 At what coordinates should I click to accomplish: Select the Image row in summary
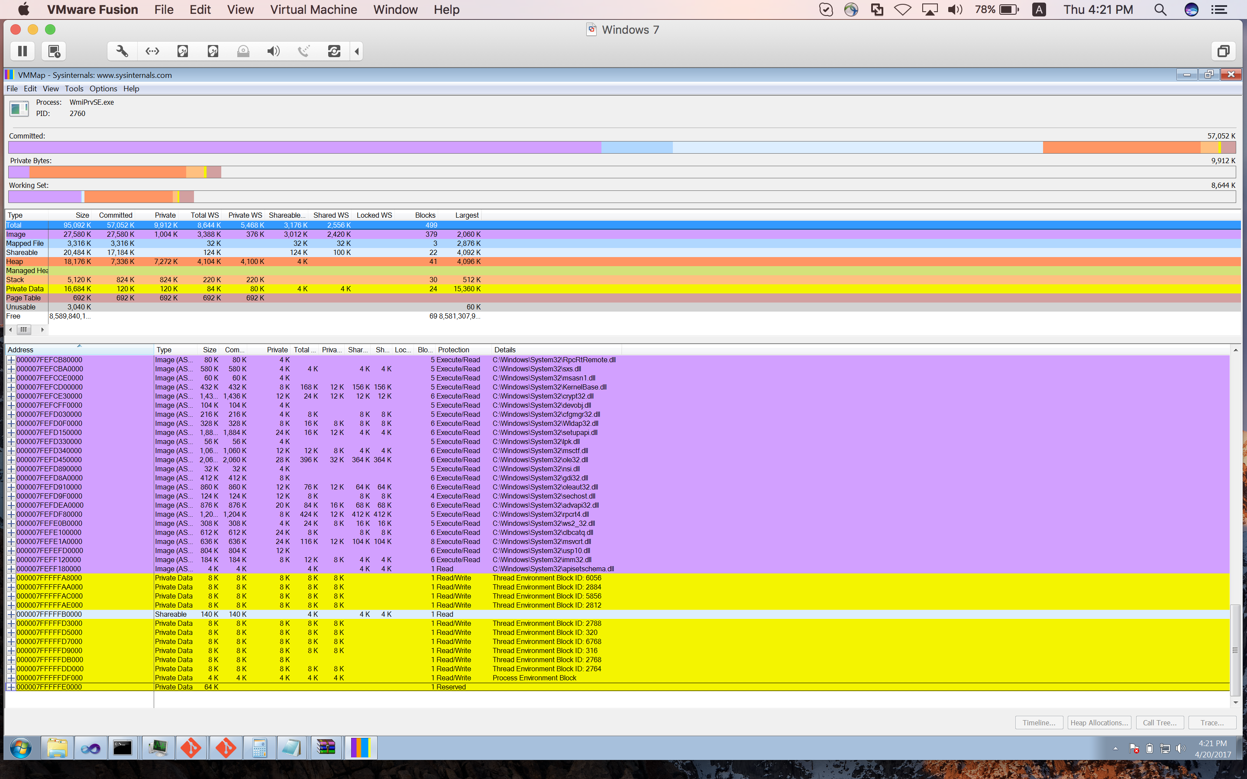[623, 235]
